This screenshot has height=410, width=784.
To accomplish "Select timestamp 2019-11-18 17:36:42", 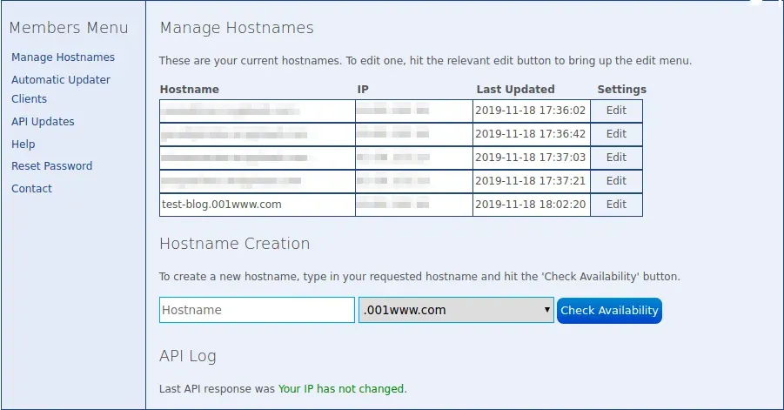I will (x=531, y=134).
